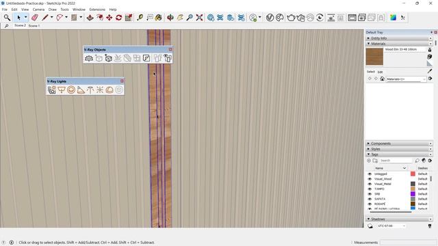Expand the Styles panel
This screenshot has height=246, width=438.
(399, 149)
